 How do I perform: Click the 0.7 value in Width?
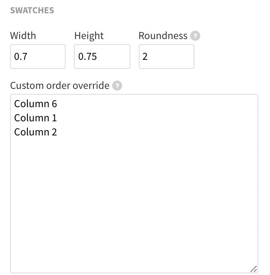[21, 56]
